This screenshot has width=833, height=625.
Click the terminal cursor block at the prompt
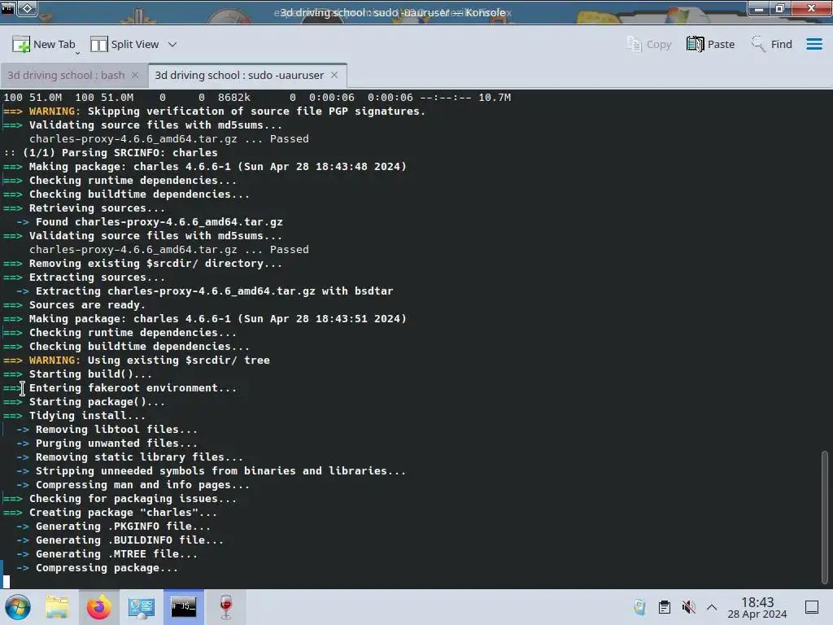coord(7,581)
